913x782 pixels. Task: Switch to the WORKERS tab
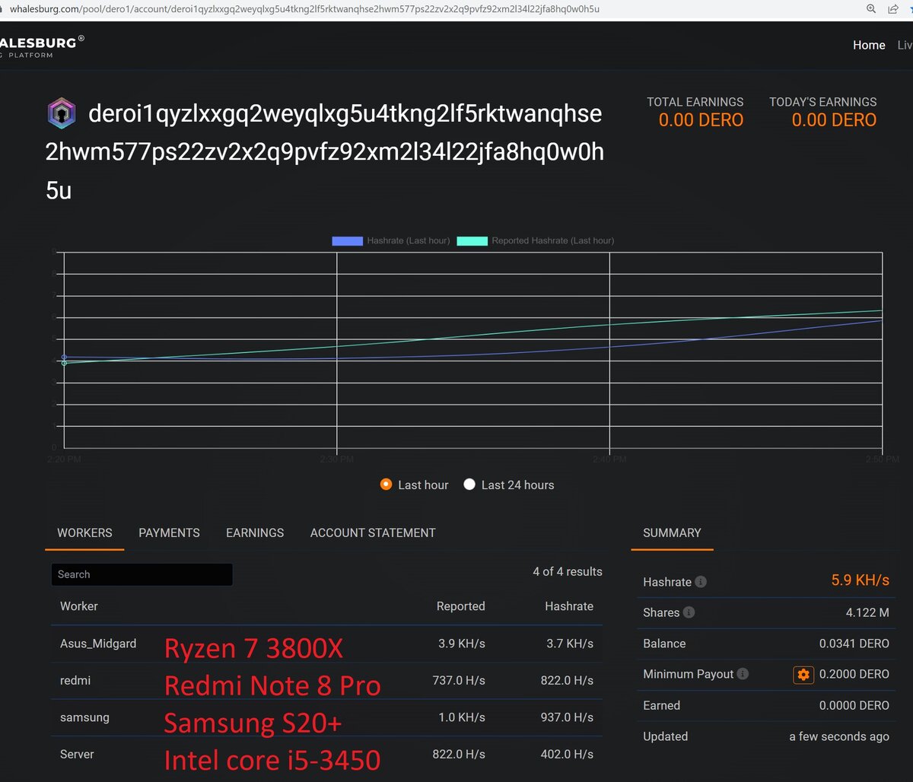pos(84,533)
